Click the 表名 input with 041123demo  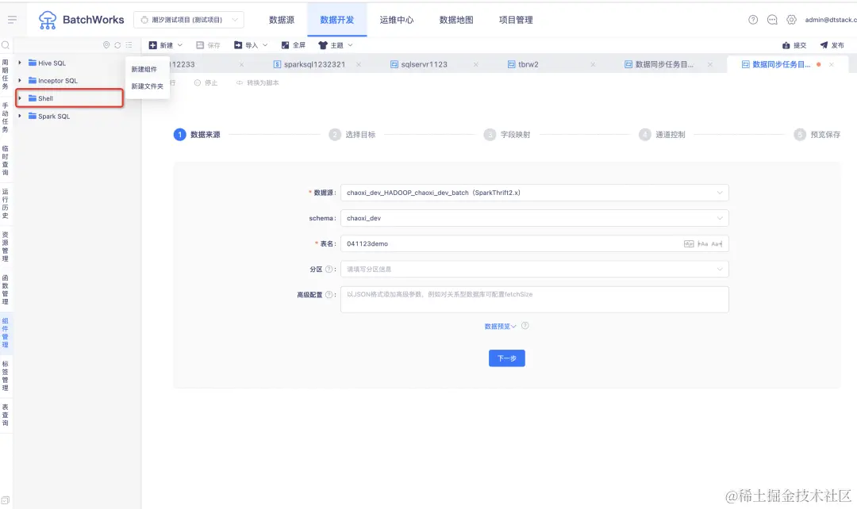pyautogui.click(x=535, y=243)
